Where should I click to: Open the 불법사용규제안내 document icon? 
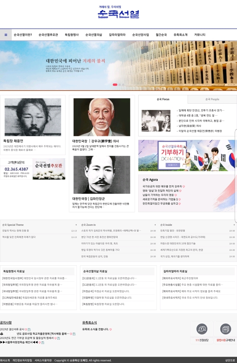tap(225, 329)
